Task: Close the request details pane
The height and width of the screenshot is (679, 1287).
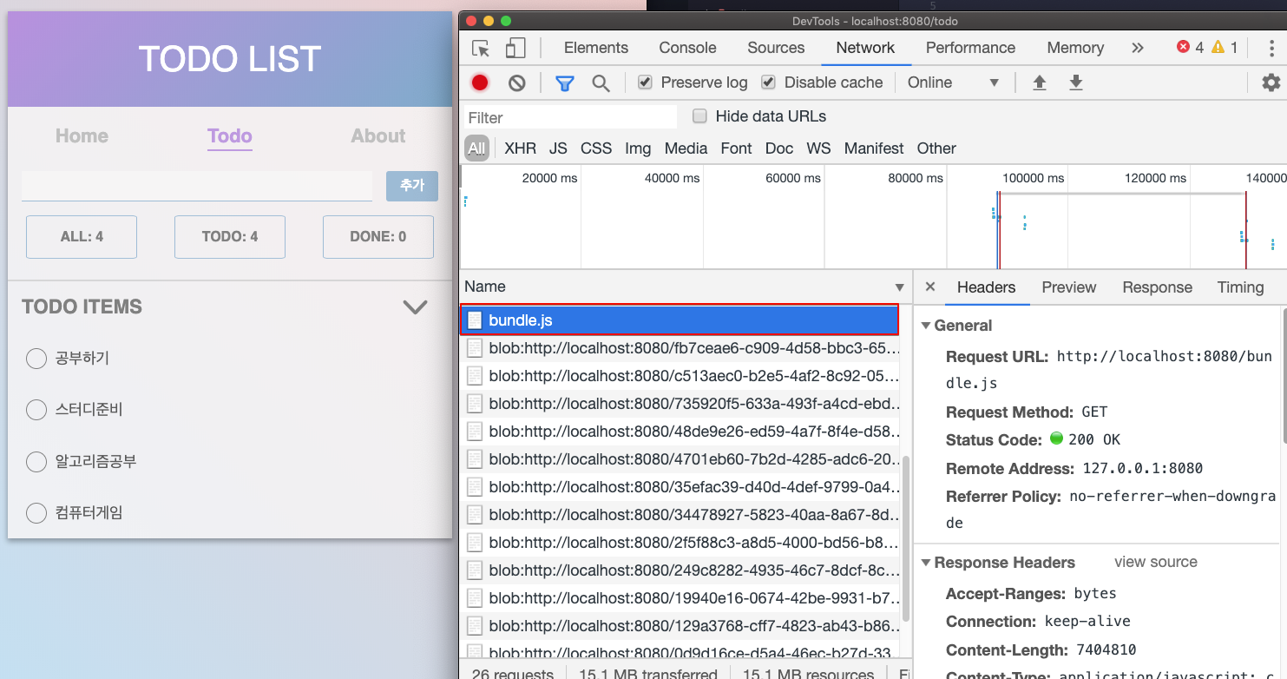Action: pos(930,287)
